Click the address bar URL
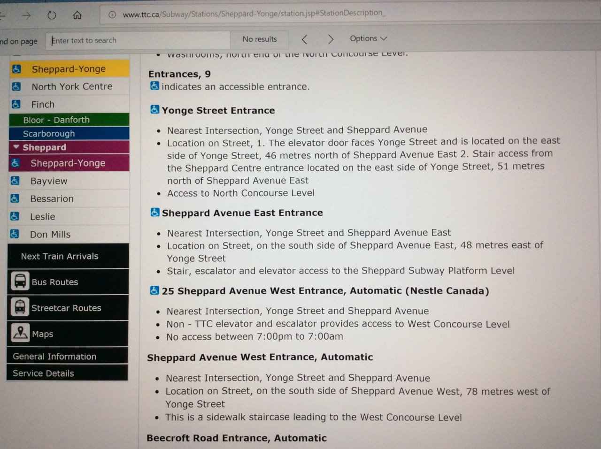Image resolution: width=601 pixels, height=449 pixels. coord(254,14)
